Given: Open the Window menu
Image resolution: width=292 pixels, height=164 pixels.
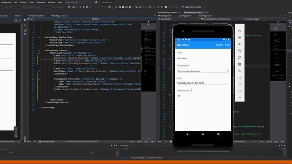Looking at the screenshot, I should coord(52,2).
